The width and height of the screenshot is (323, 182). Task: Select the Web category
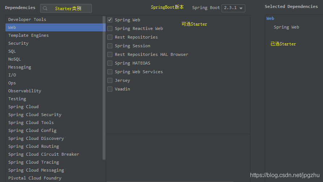54,27
